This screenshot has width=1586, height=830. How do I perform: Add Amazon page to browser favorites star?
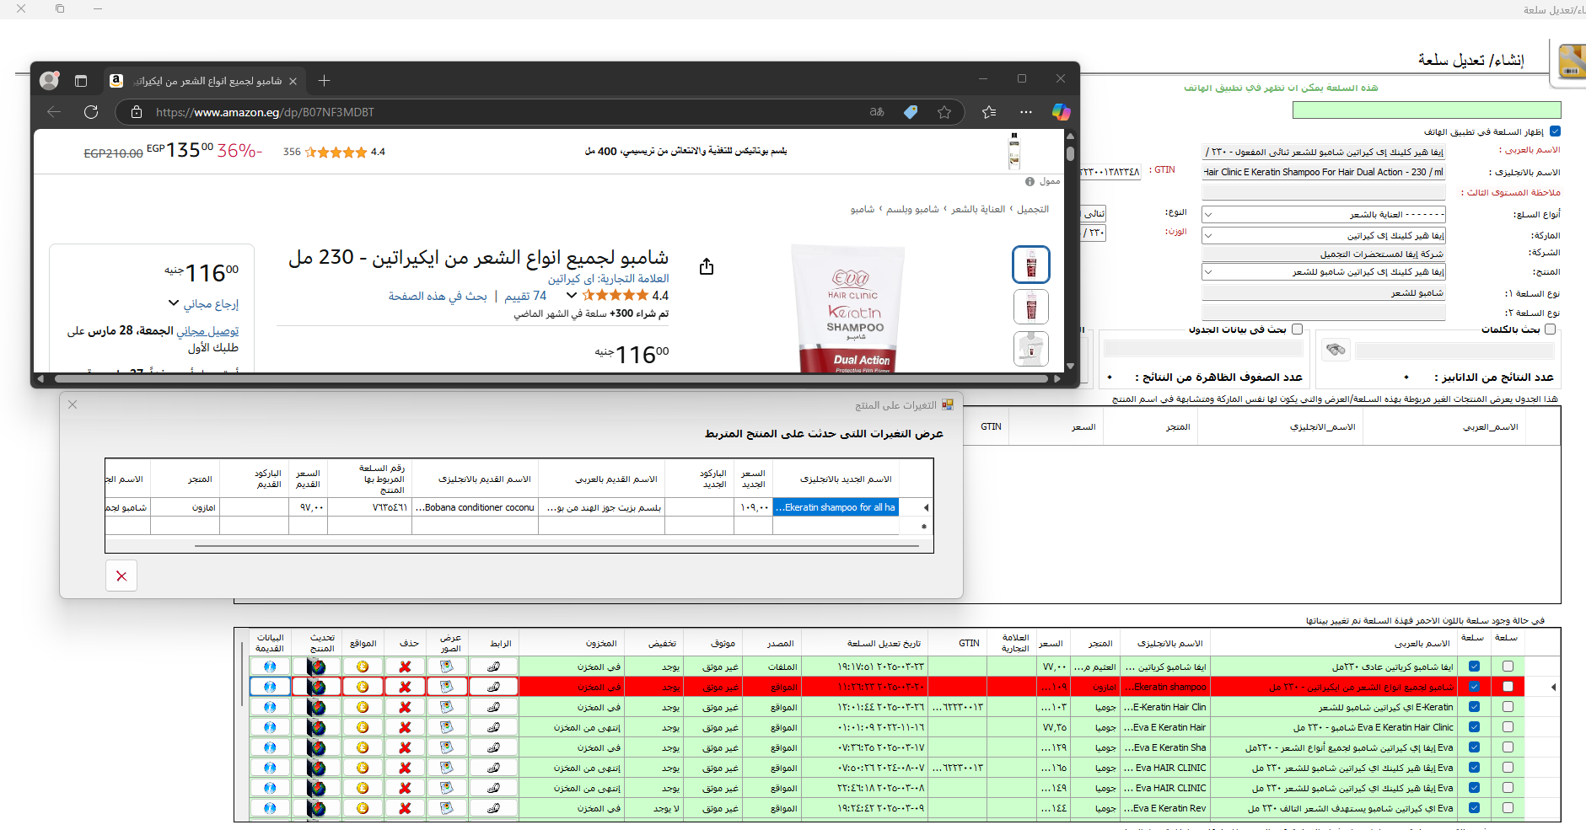click(x=944, y=112)
